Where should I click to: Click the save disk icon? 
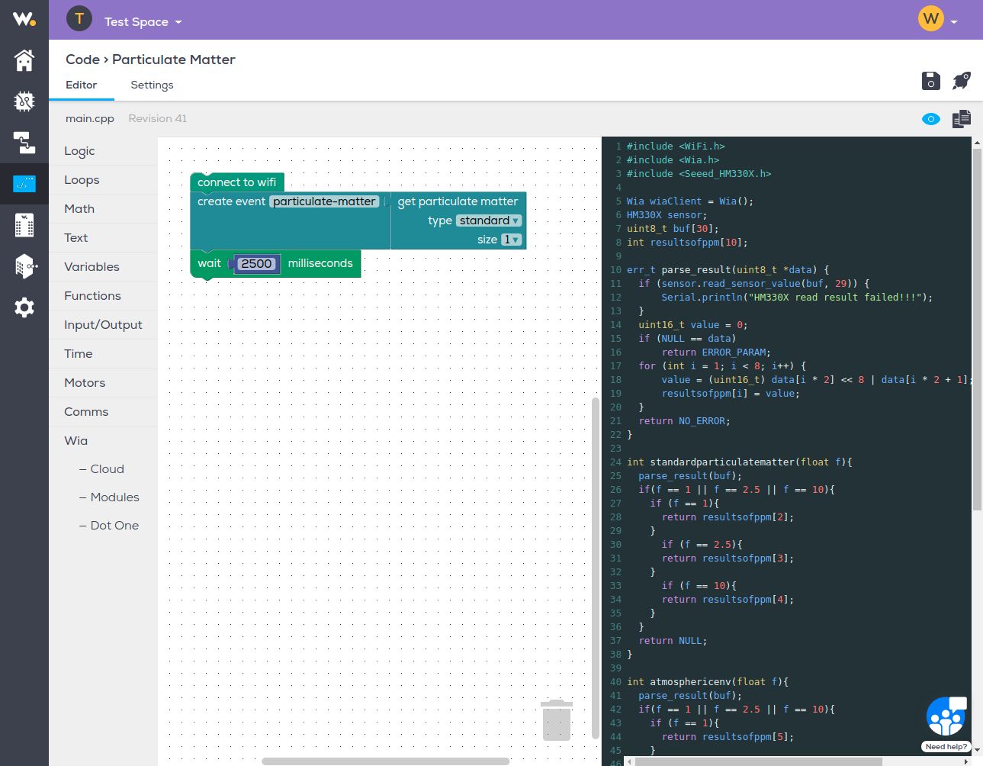(930, 80)
